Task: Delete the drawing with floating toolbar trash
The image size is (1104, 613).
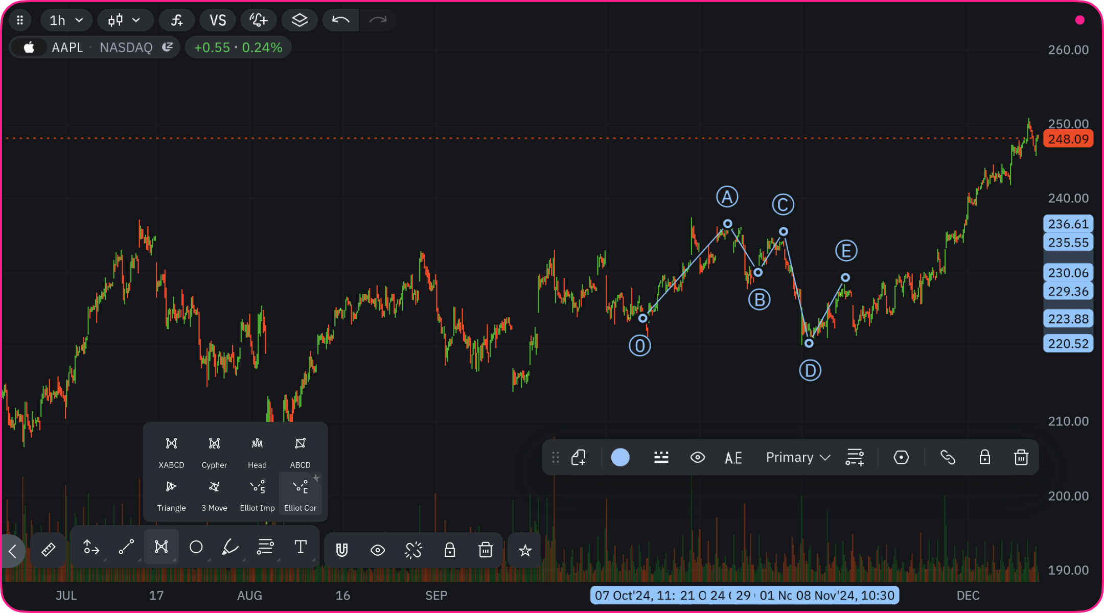Action: click(x=1021, y=457)
